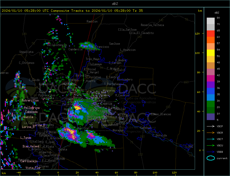The height and width of the screenshot is (176, 230).
Task: Click the 'Cabecedo' place label
Action: tap(31, 112)
